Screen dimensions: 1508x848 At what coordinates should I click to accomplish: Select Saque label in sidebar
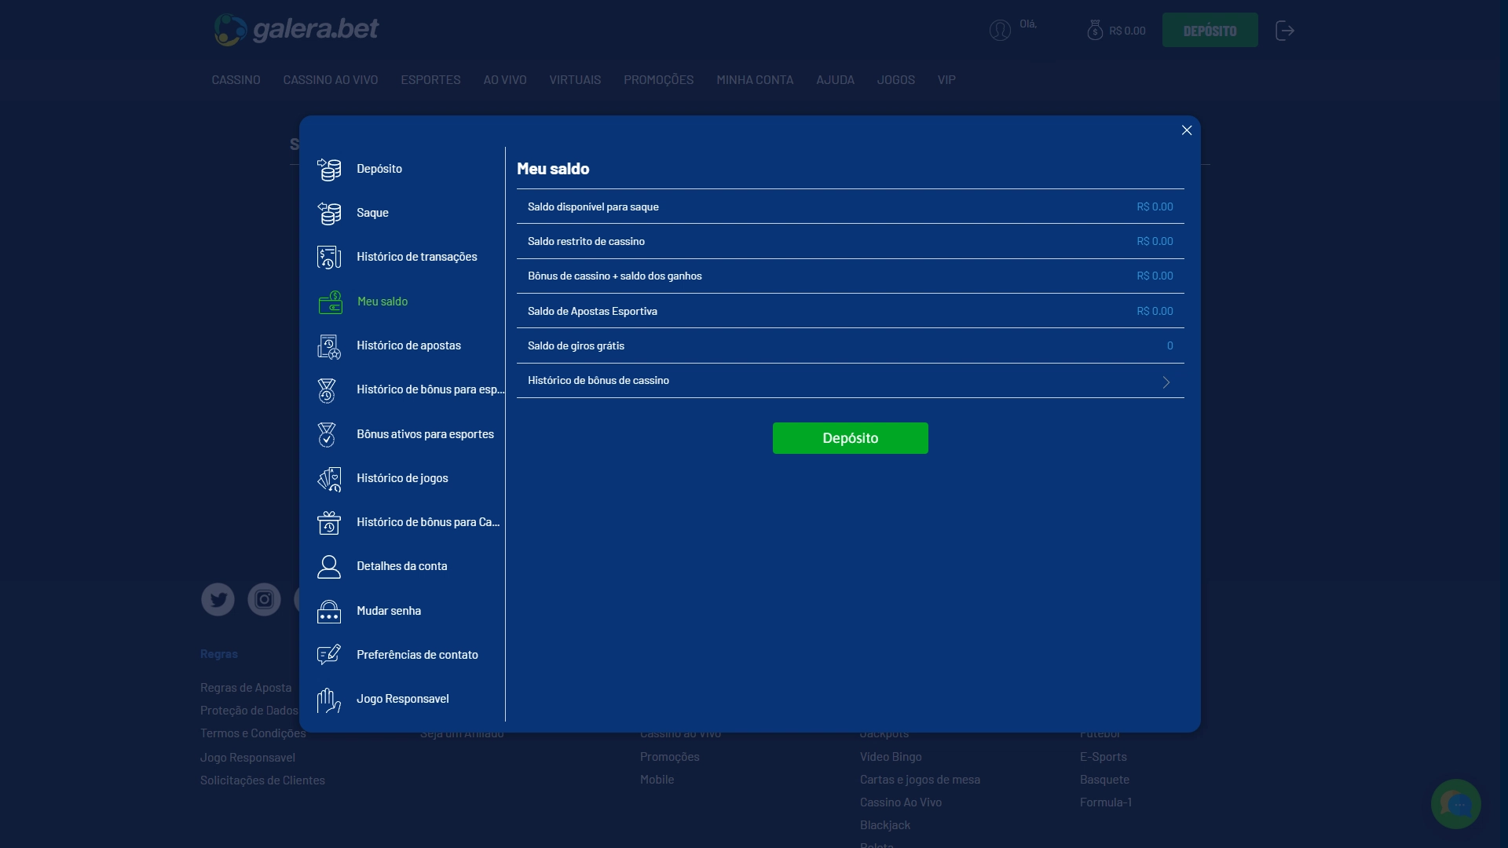coord(372,213)
